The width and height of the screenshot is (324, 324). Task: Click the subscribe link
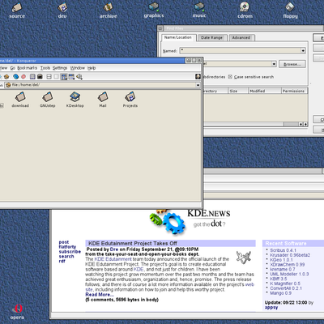pyautogui.click(x=70, y=252)
